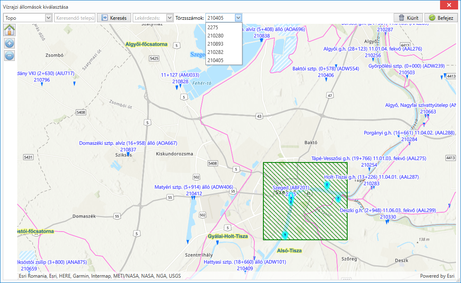Viewport: 461px width, 283px height.
Task: Select the Domaszéki 210837 station marker
Action: pyautogui.click(x=128, y=154)
